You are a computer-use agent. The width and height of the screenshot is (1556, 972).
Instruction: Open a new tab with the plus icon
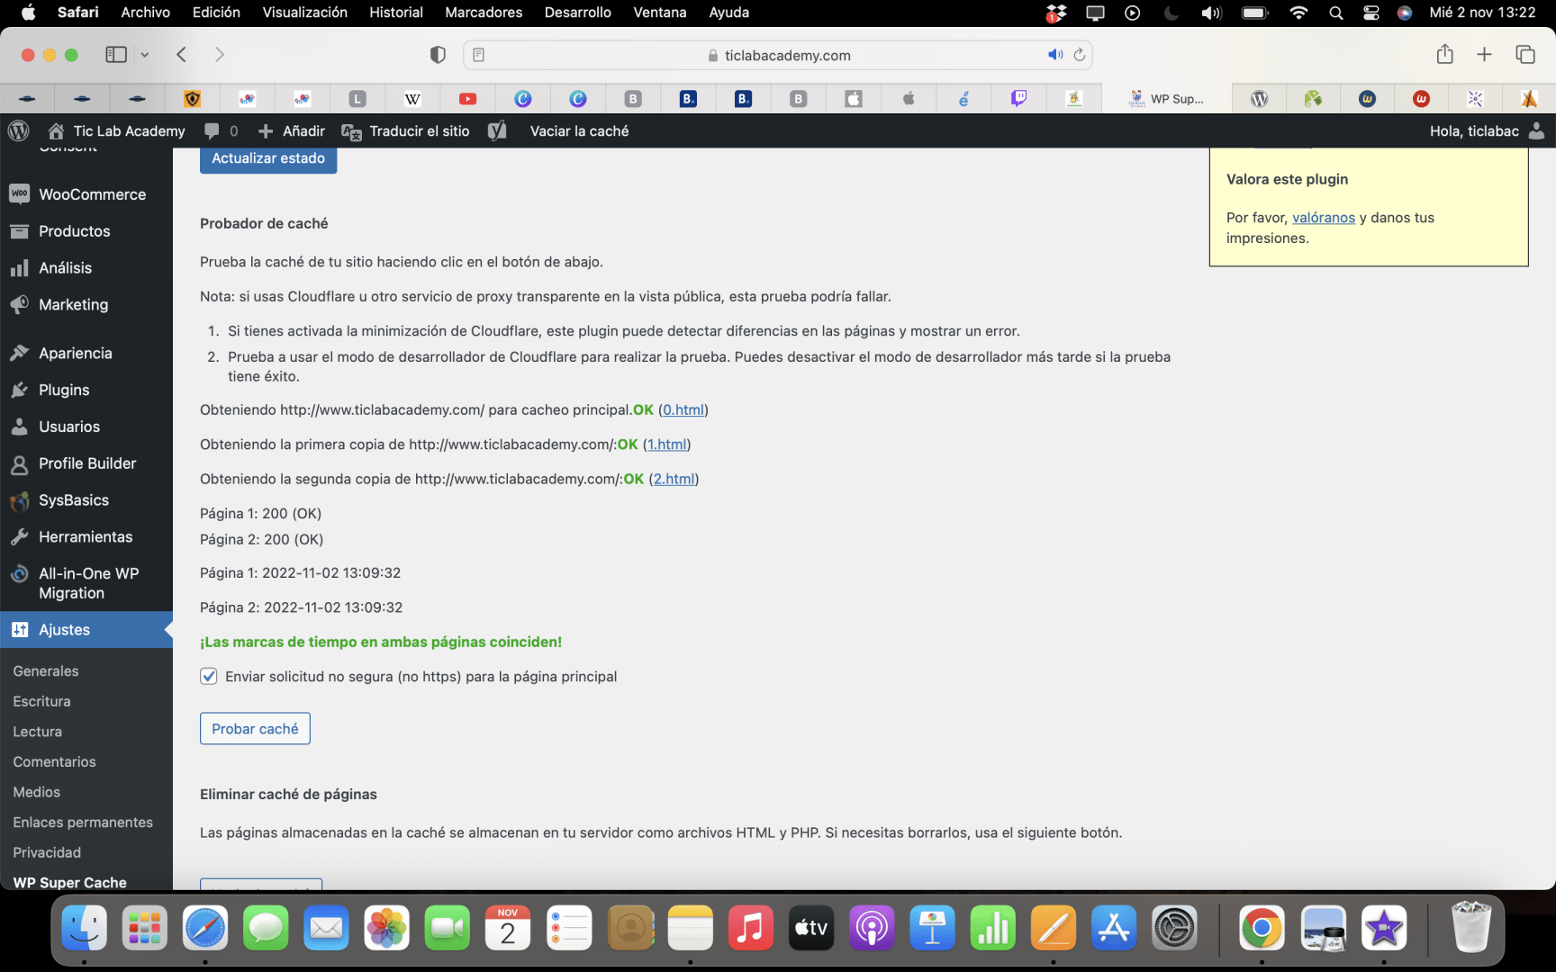(x=1485, y=55)
